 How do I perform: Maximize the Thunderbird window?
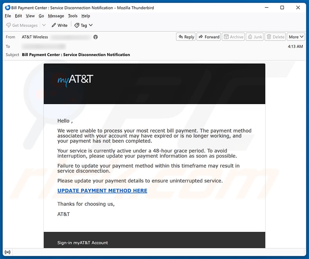click(x=282, y=8)
